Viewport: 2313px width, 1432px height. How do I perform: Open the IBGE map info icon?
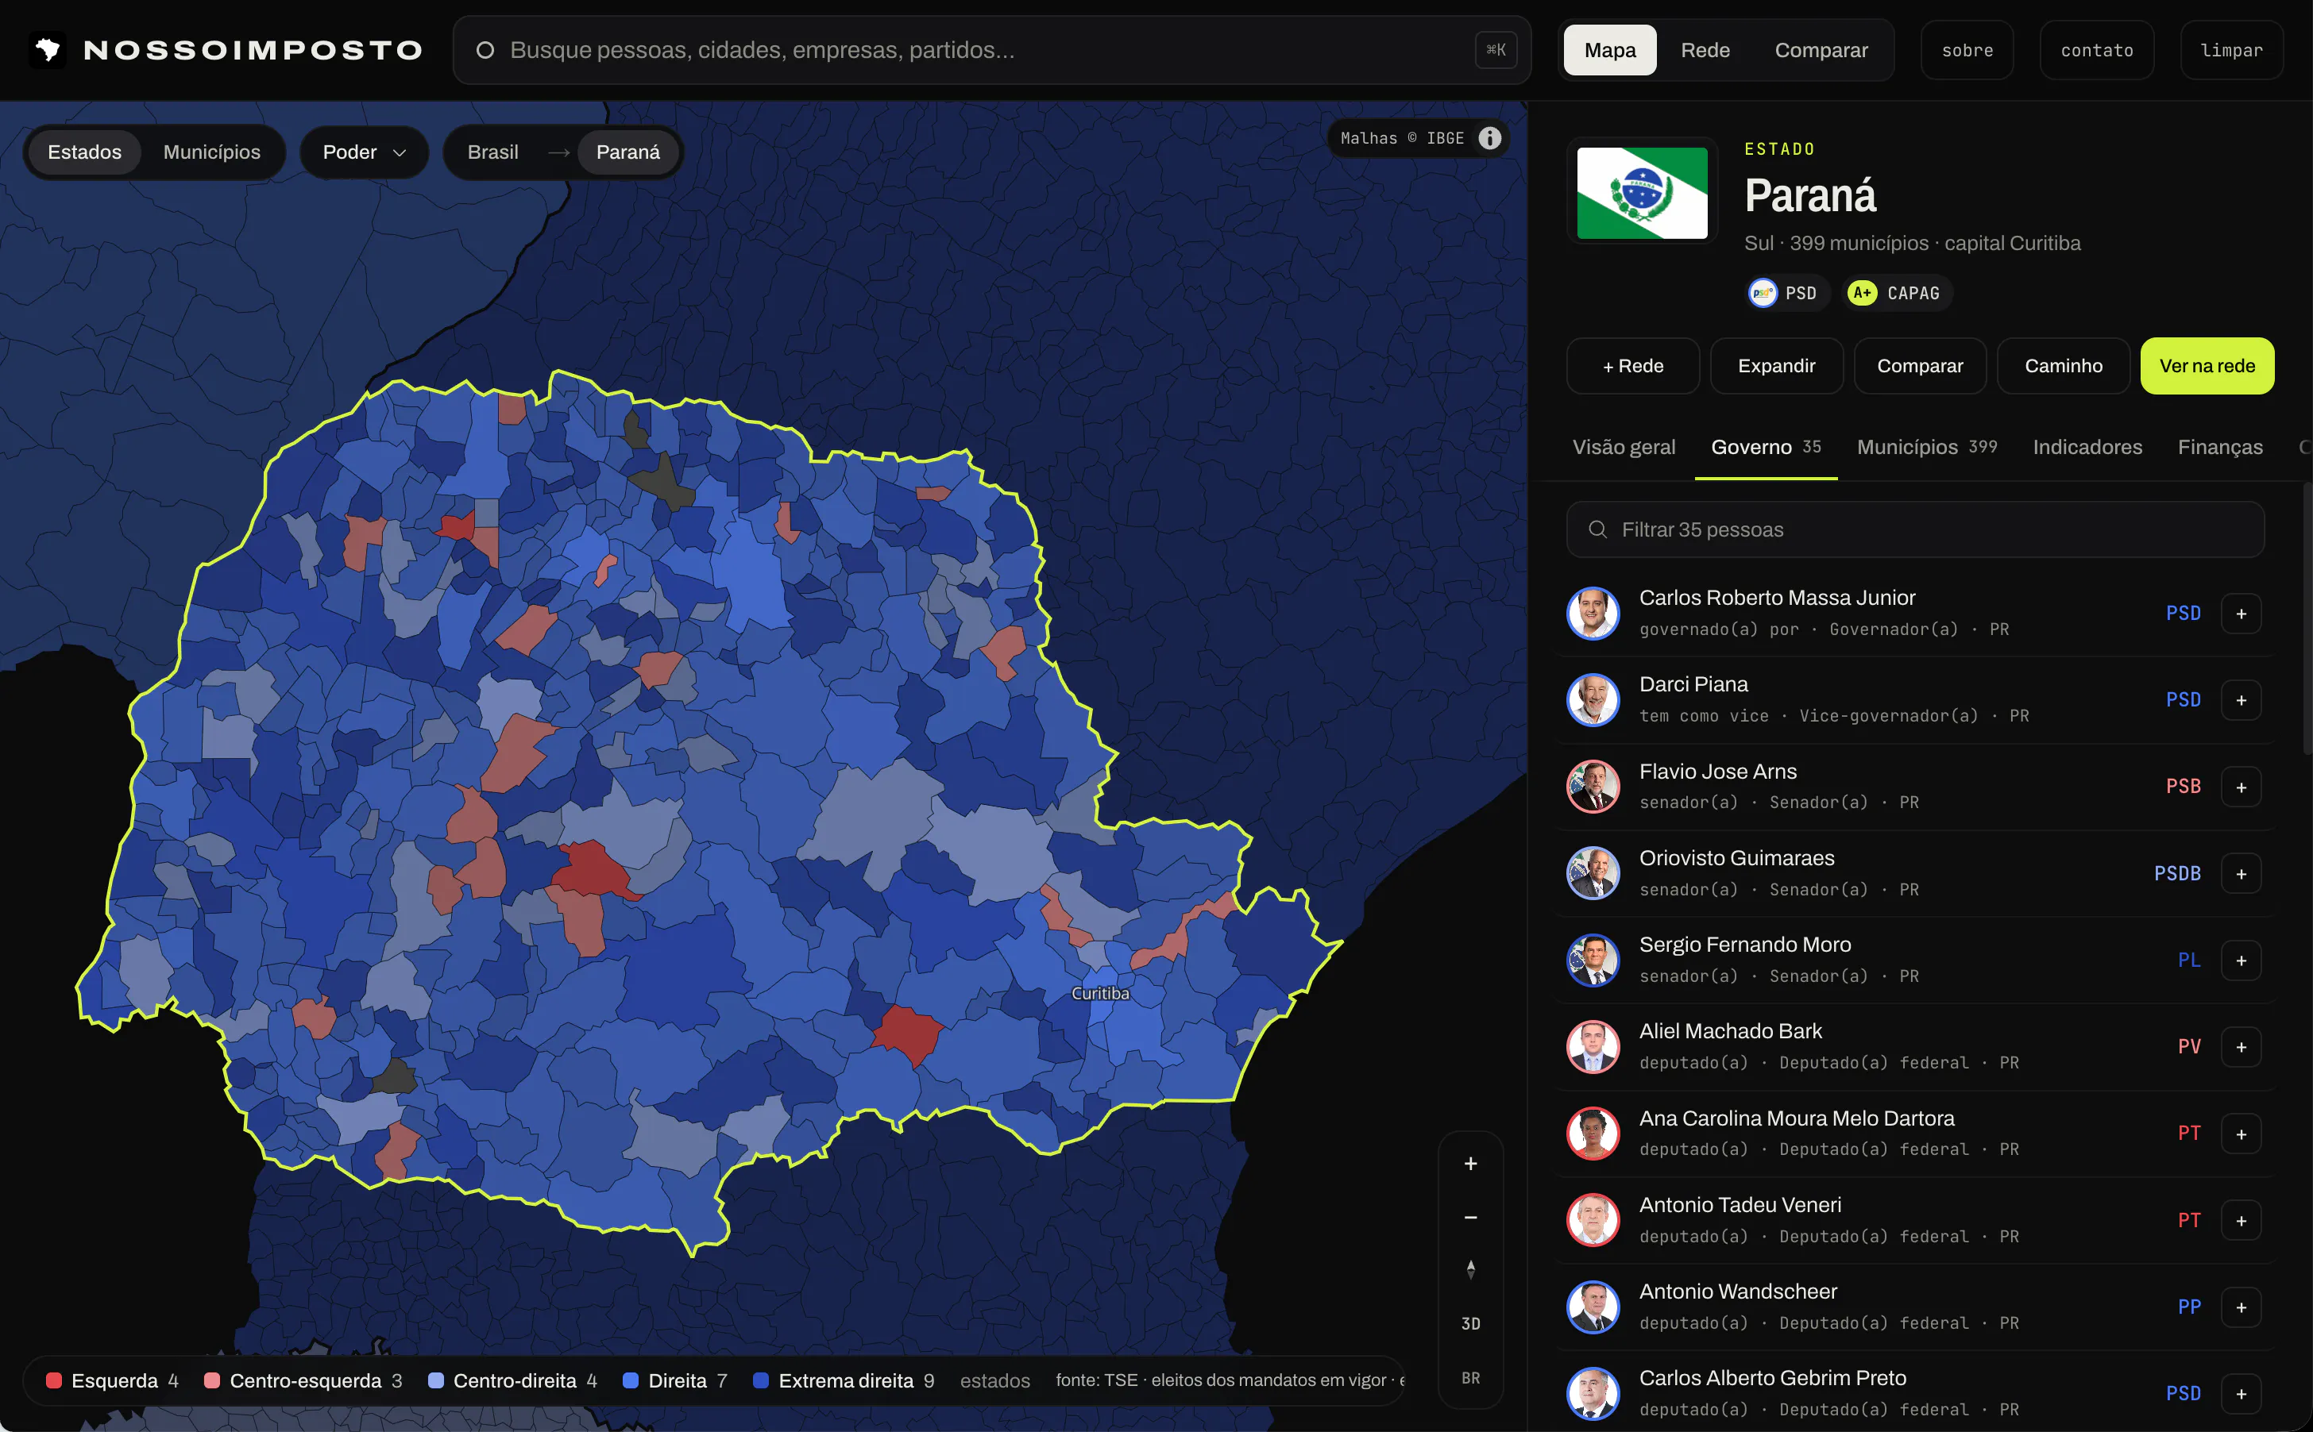tap(1489, 138)
